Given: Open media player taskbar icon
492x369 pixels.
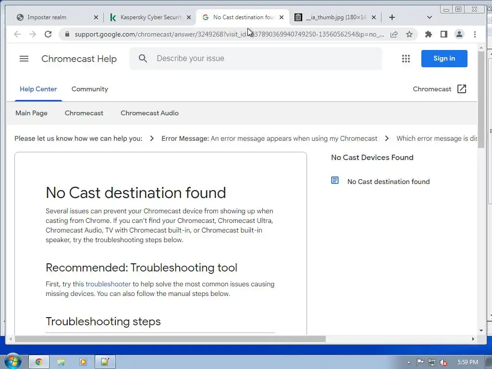Looking at the screenshot, I should click(x=83, y=362).
